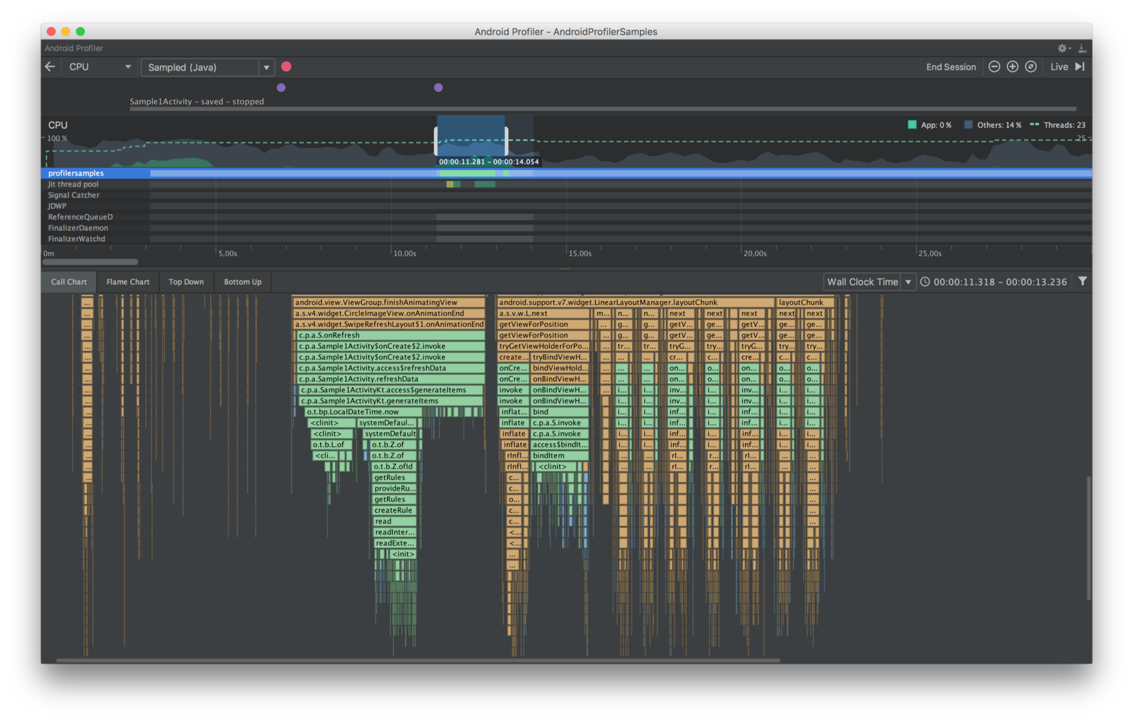
Task: Select the profilersamples thread row
Action: tap(76, 173)
